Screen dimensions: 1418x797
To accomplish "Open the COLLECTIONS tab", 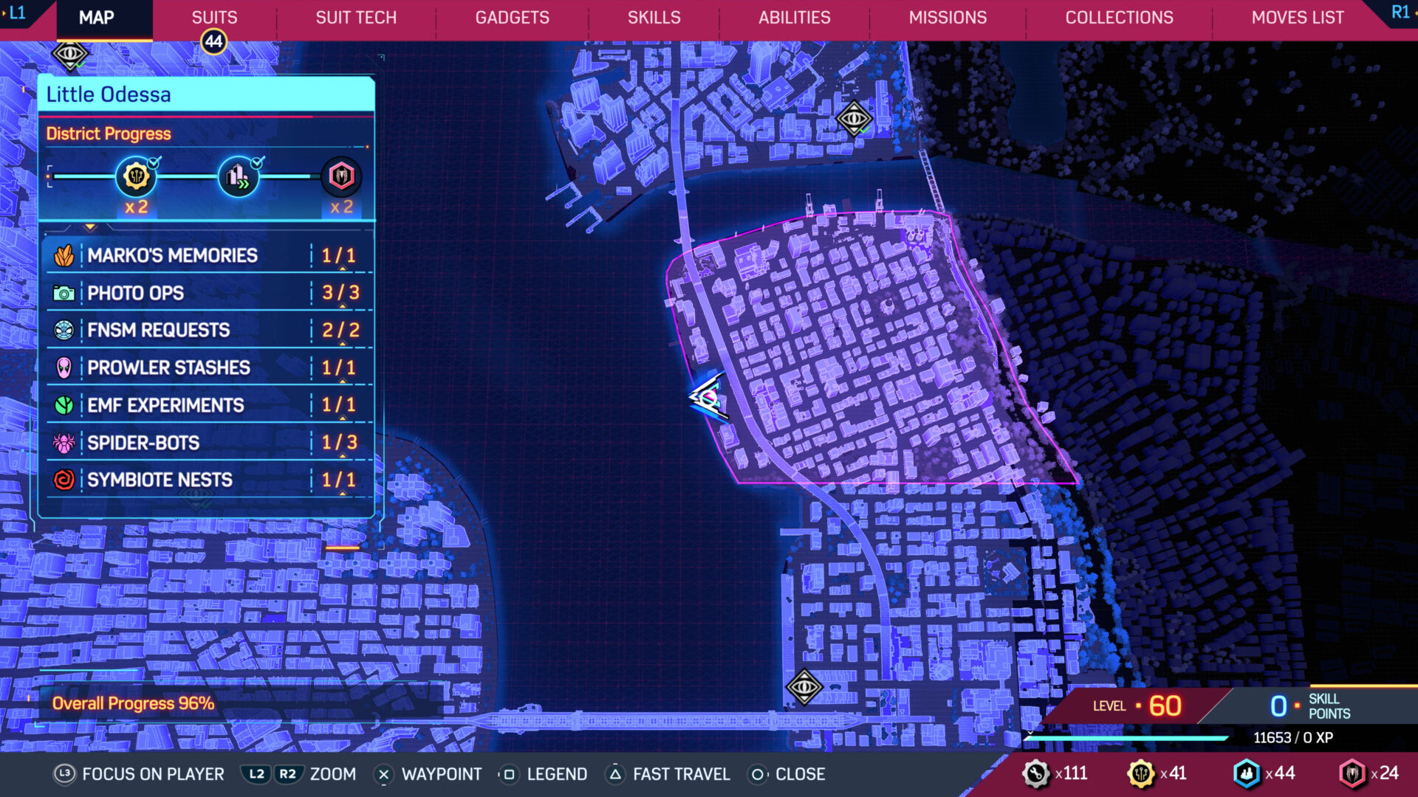I will [1118, 17].
